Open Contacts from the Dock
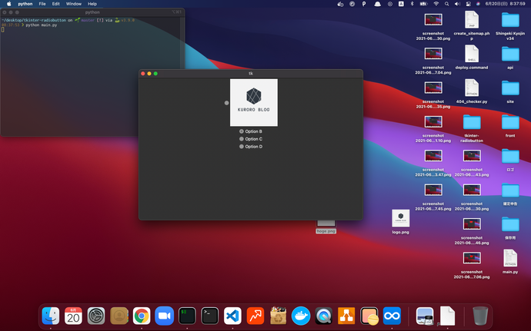Viewport: 531px width, 331px height. (x=119, y=316)
